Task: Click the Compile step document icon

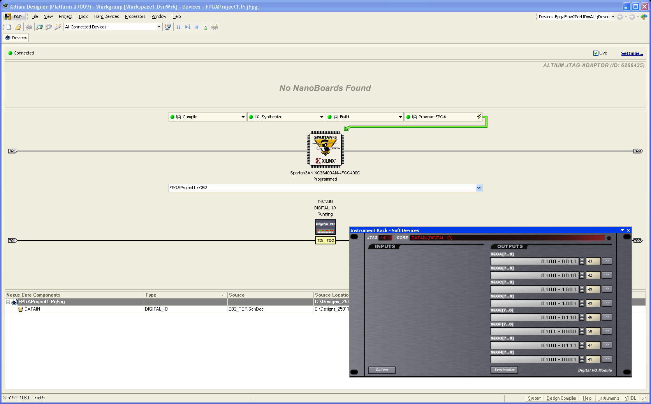Action: (179, 117)
